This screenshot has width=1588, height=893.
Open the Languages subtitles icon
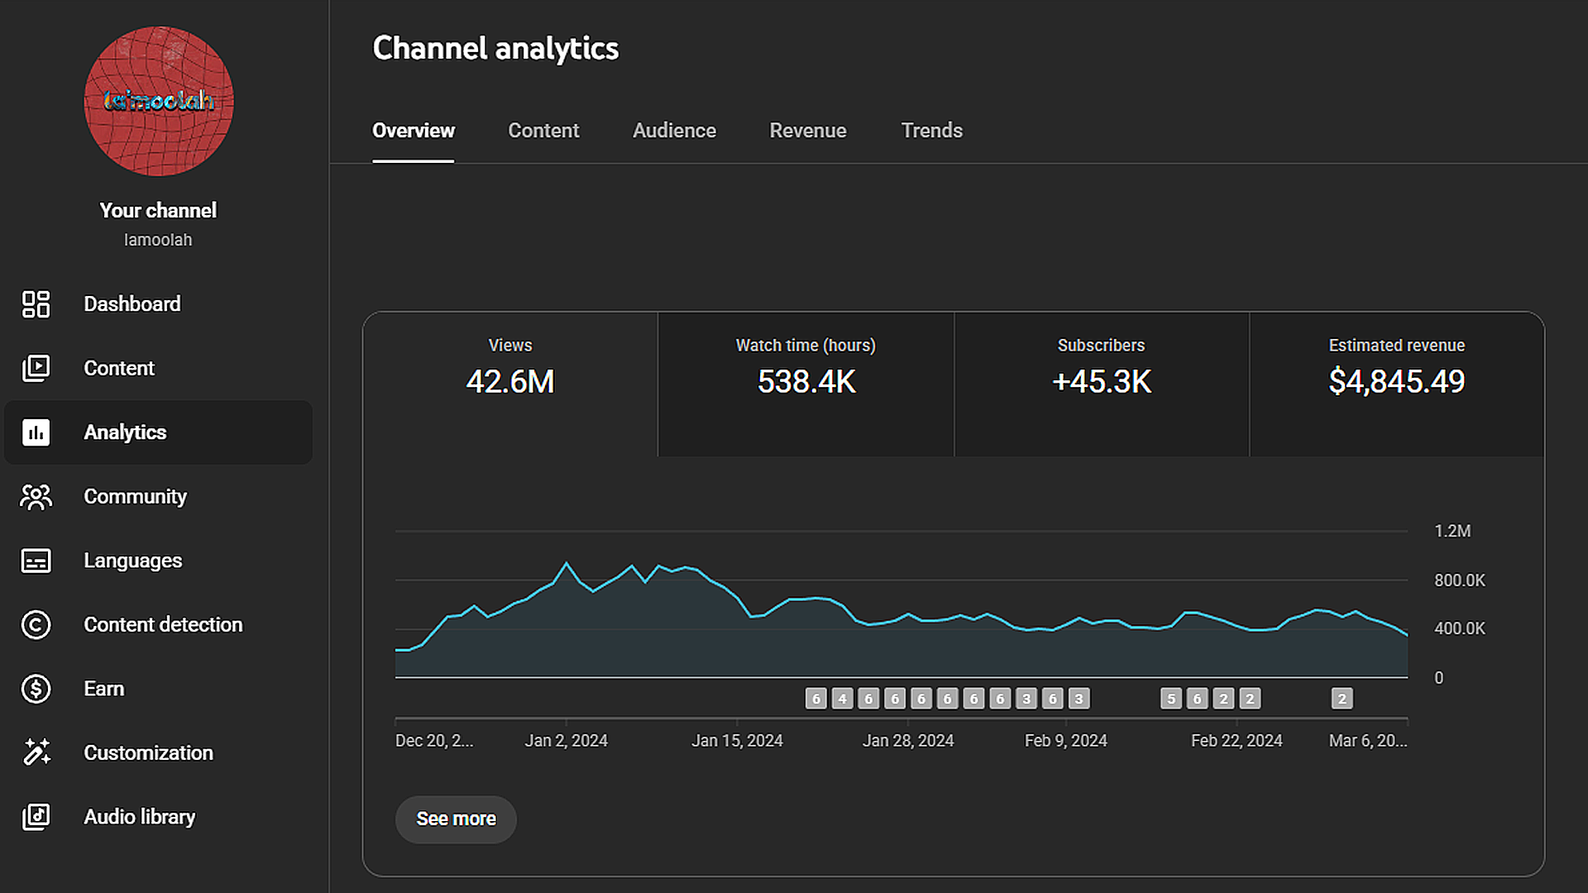36,561
